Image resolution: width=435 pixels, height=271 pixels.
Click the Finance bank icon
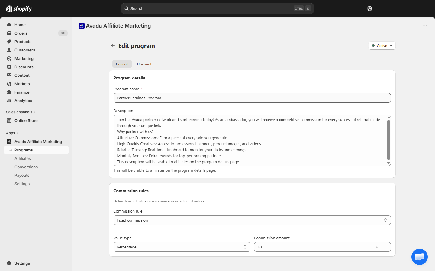coord(9,92)
